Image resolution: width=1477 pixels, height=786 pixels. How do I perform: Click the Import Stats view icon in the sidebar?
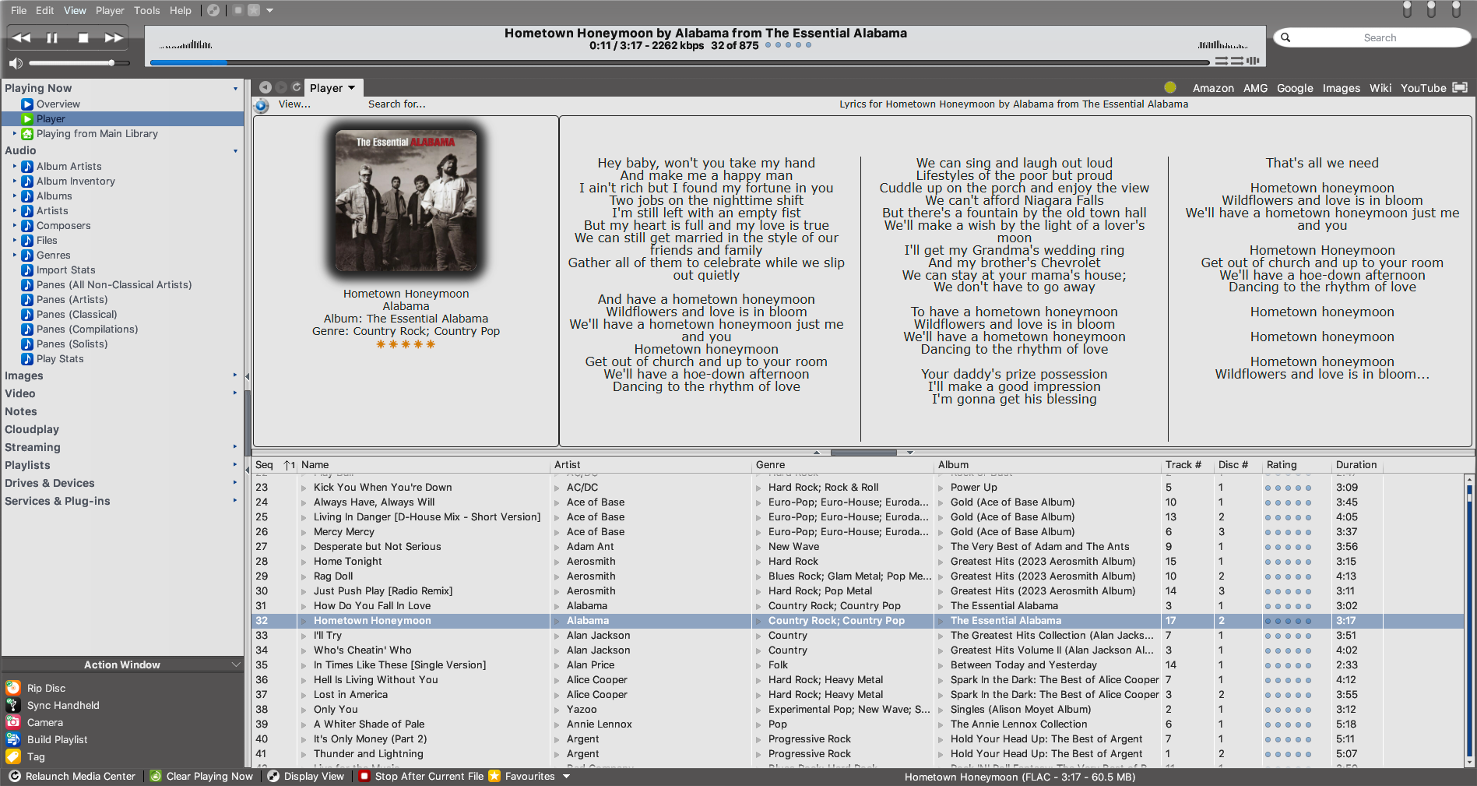coord(27,270)
